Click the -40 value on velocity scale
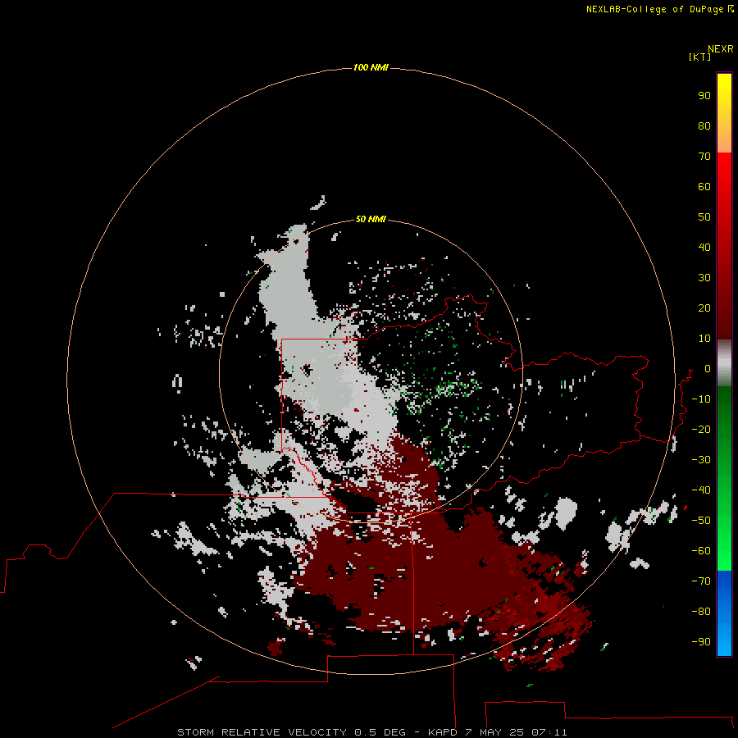 701,490
